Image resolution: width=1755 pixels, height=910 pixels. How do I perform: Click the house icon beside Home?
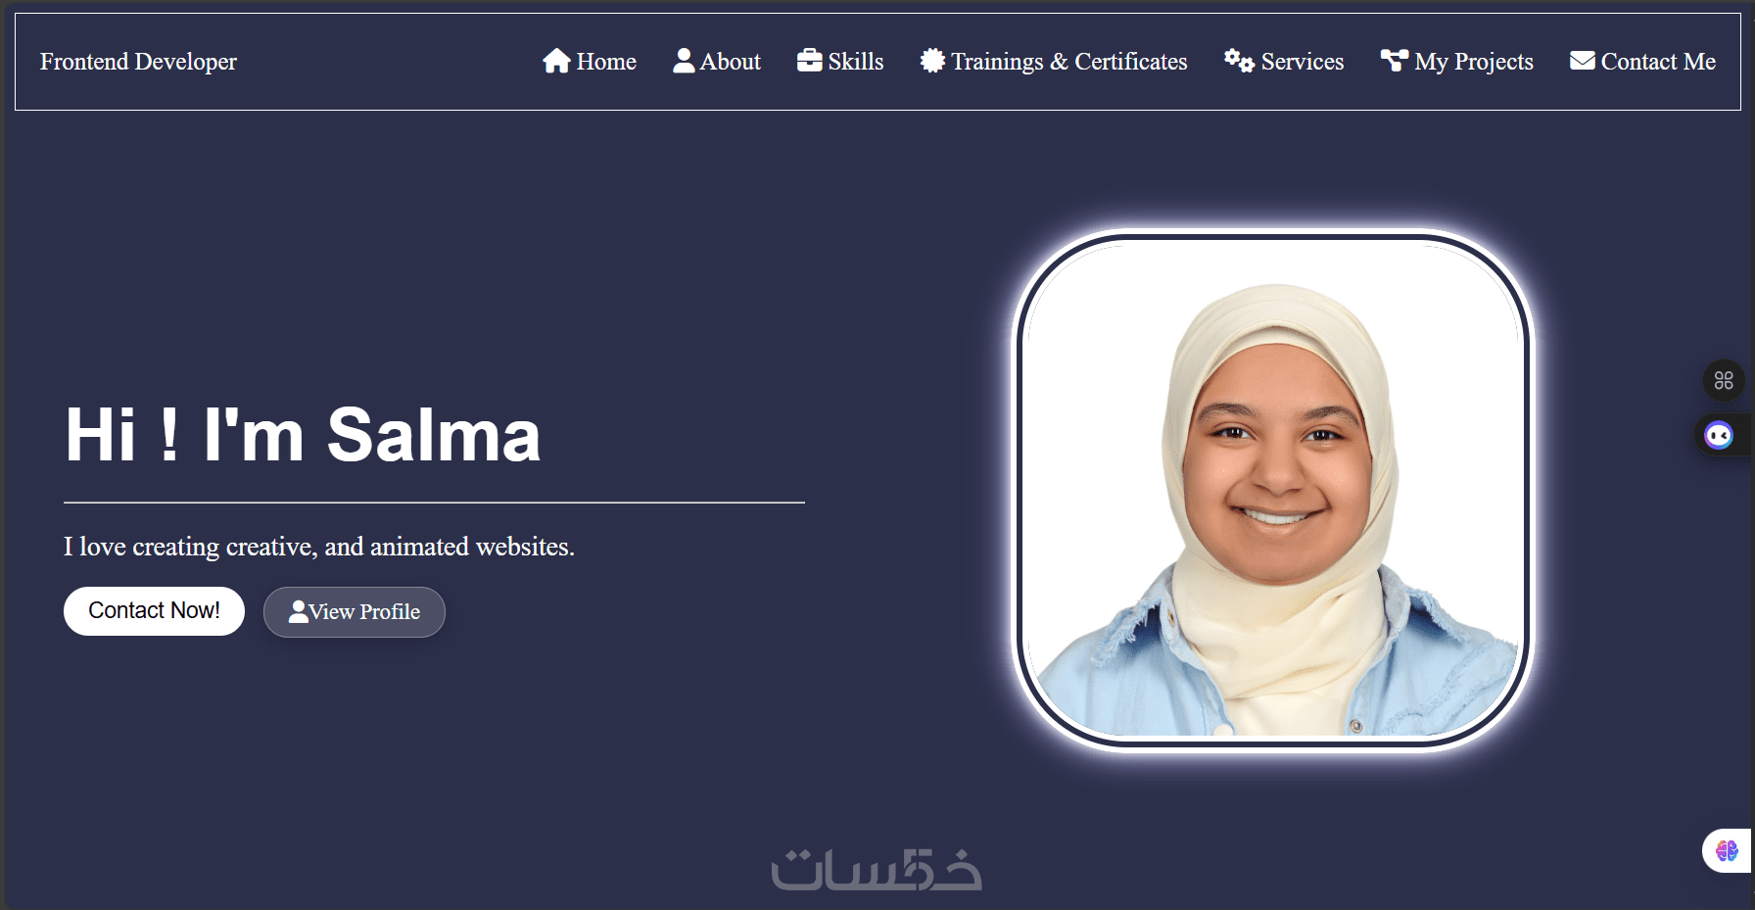(x=556, y=61)
